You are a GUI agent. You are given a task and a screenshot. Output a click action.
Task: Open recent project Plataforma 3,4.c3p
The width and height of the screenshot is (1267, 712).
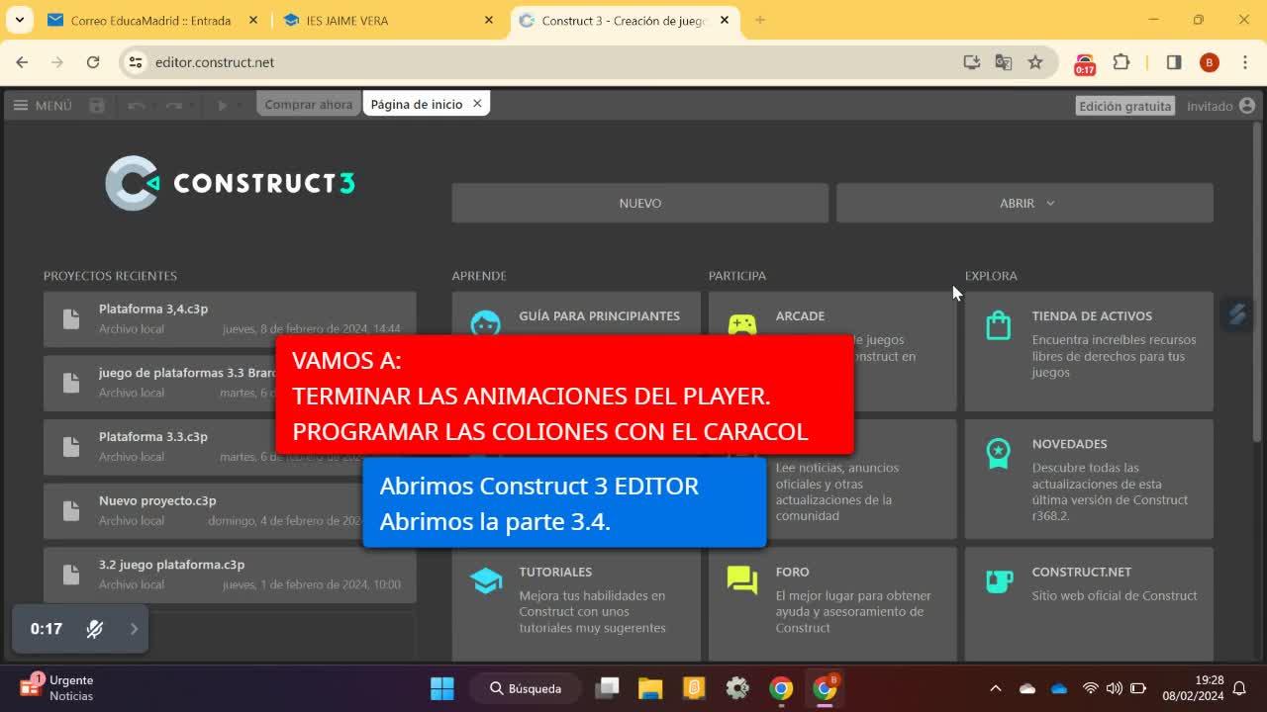tap(230, 318)
